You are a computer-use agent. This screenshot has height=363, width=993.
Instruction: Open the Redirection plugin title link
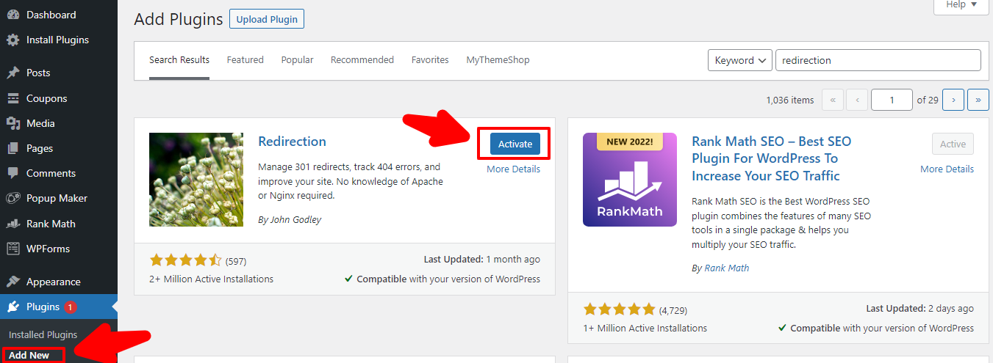(292, 142)
